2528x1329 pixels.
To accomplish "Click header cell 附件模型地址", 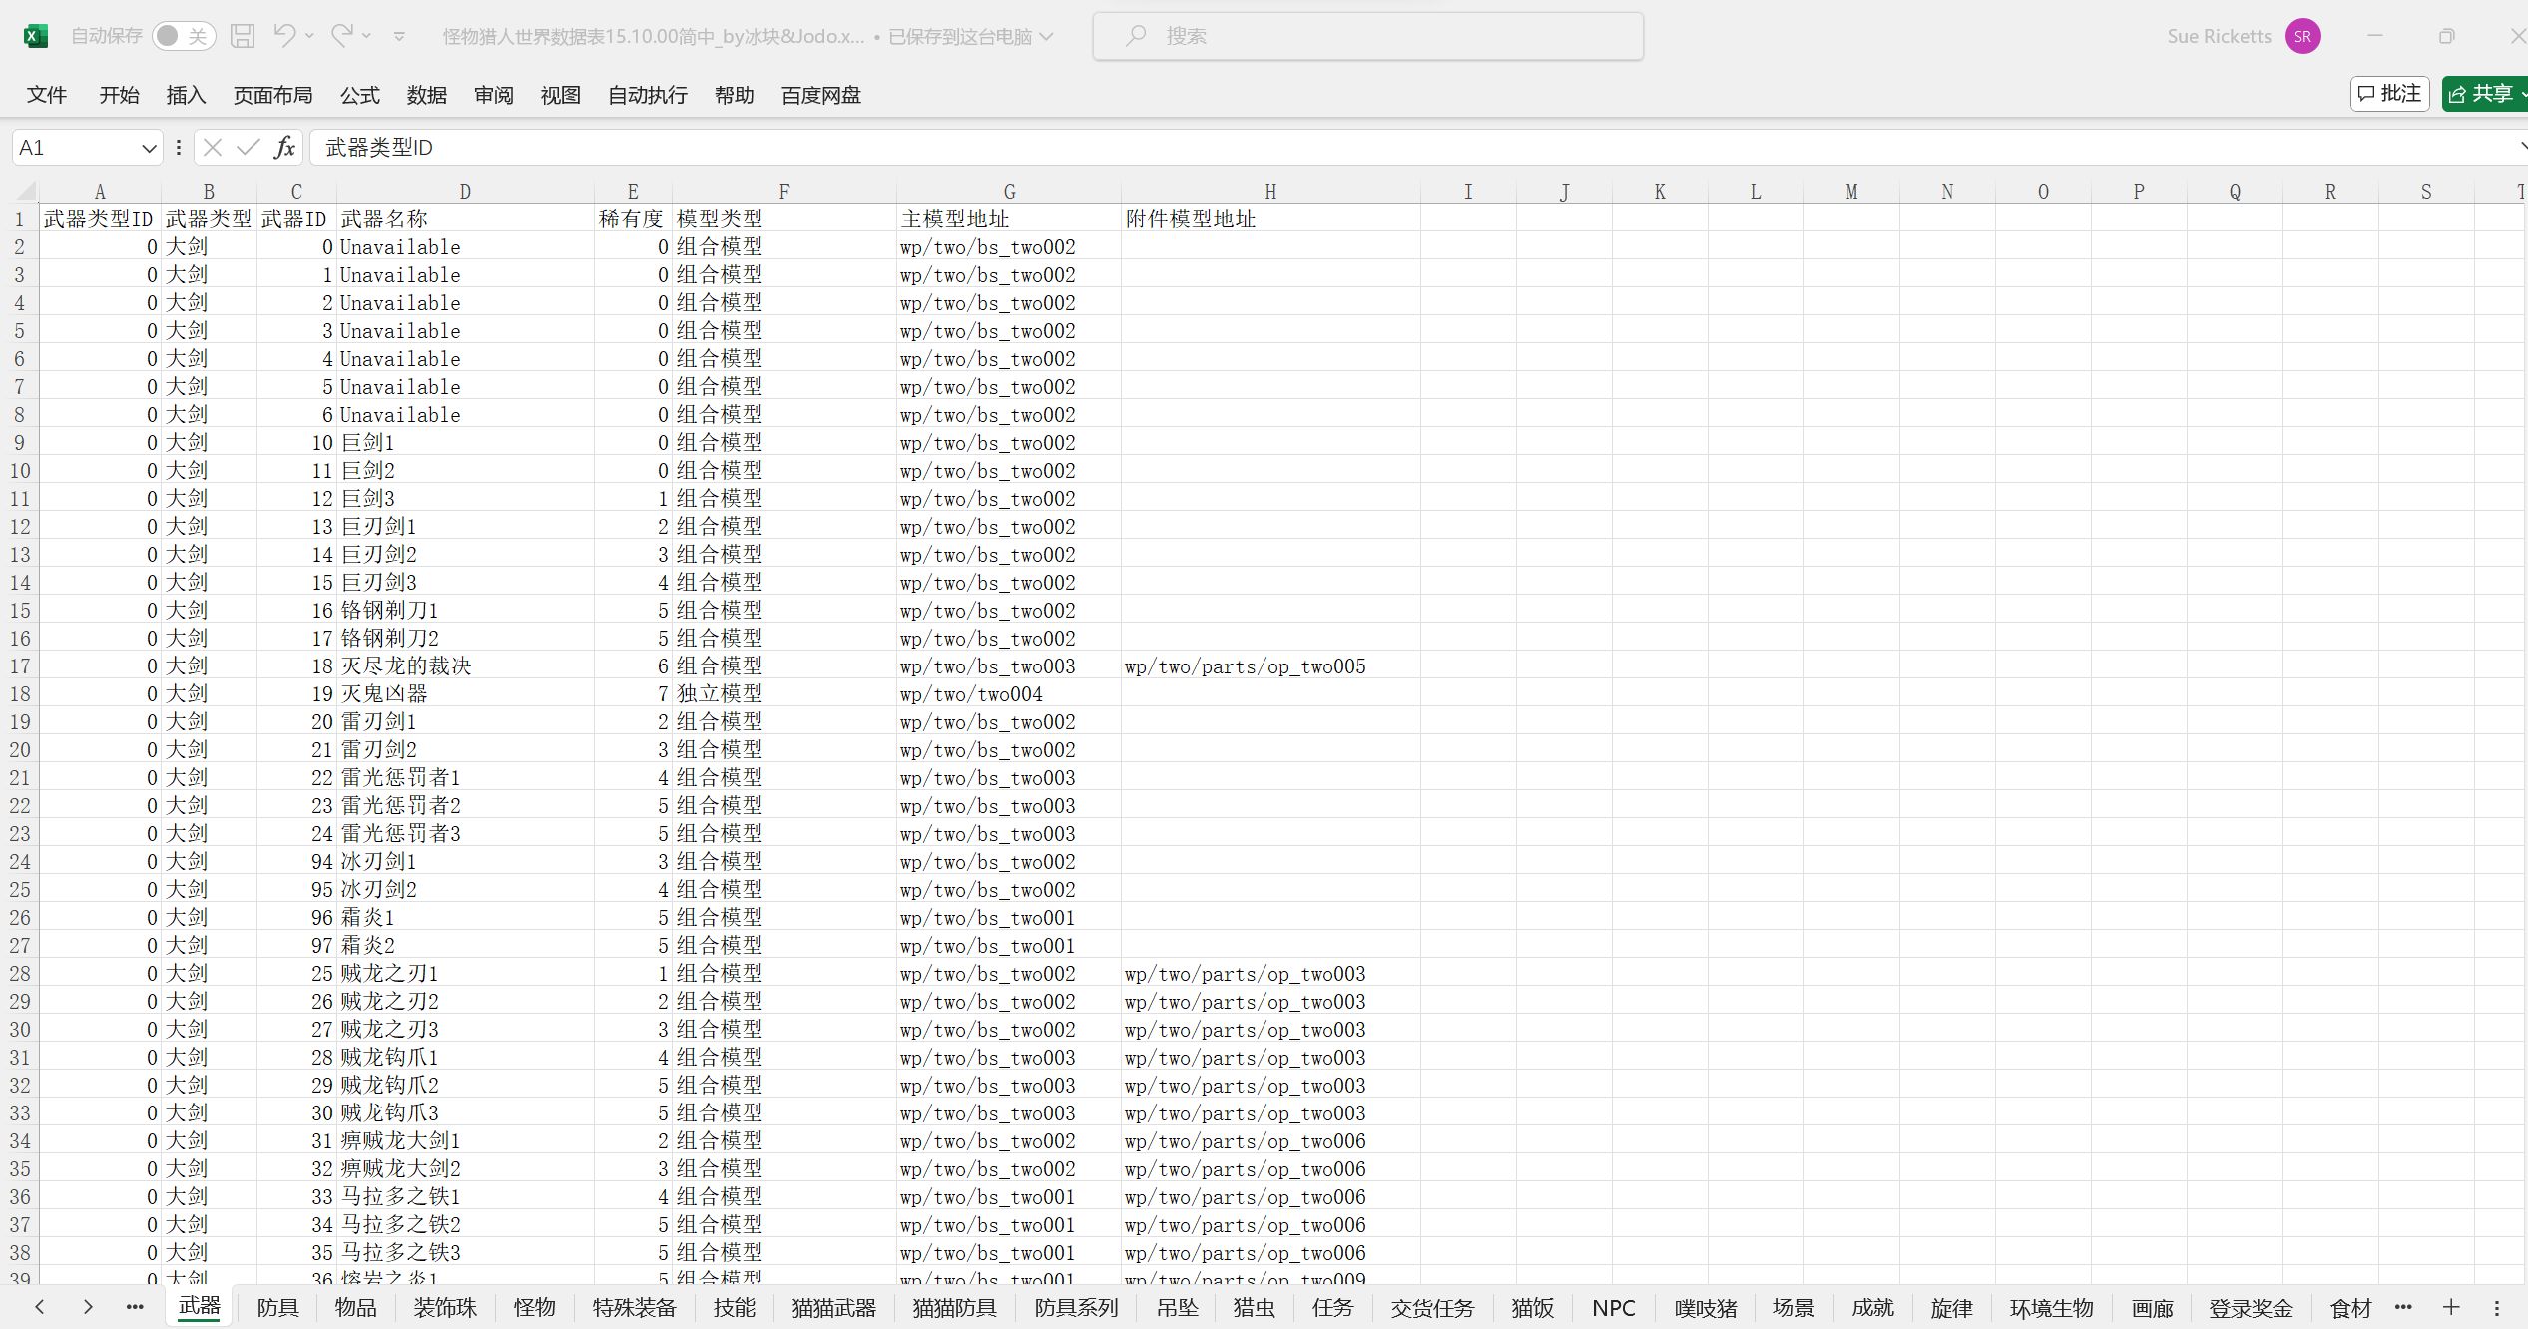I will [x=1270, y=219].
